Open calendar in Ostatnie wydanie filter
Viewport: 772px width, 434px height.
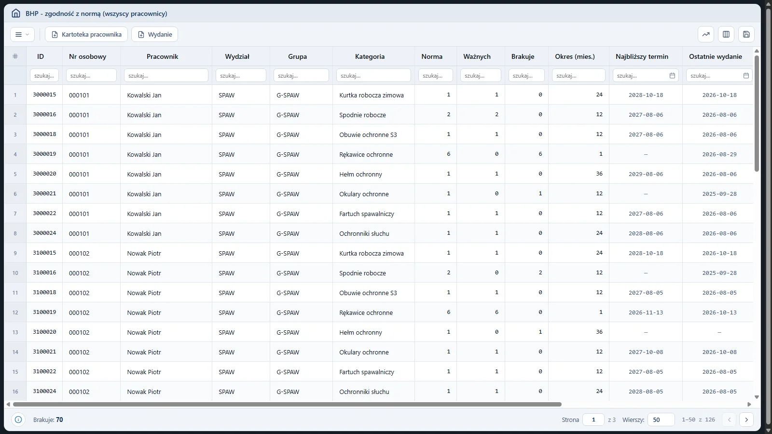coord(746,76)
